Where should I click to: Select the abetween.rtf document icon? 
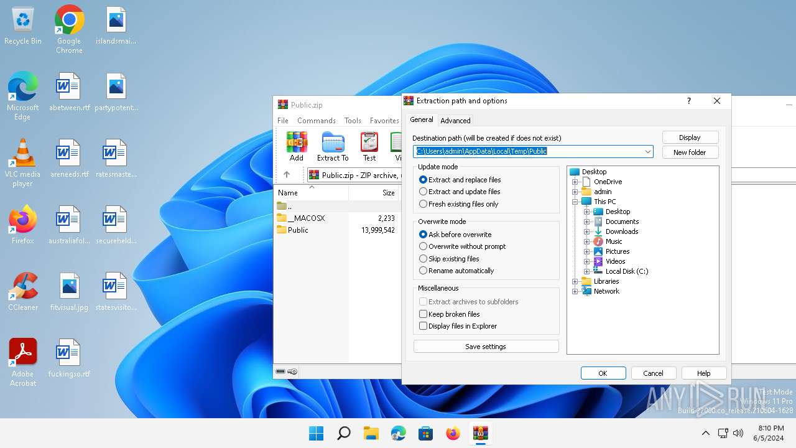(69, 92)
